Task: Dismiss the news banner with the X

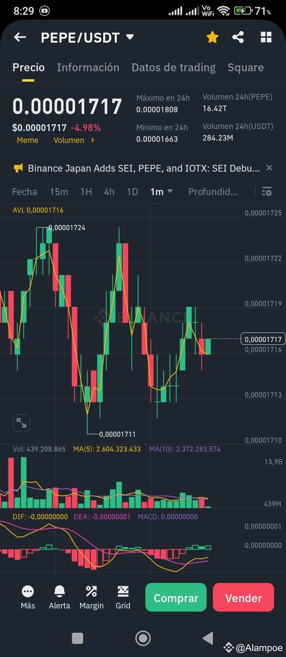Action: click(269, 168)
